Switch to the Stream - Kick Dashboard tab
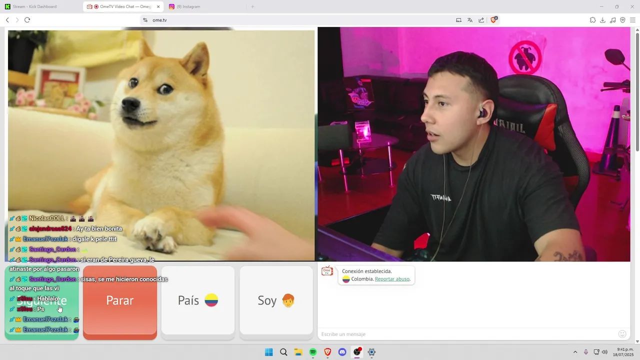This screenshot has width=640, height=360. tap(42, 6)
